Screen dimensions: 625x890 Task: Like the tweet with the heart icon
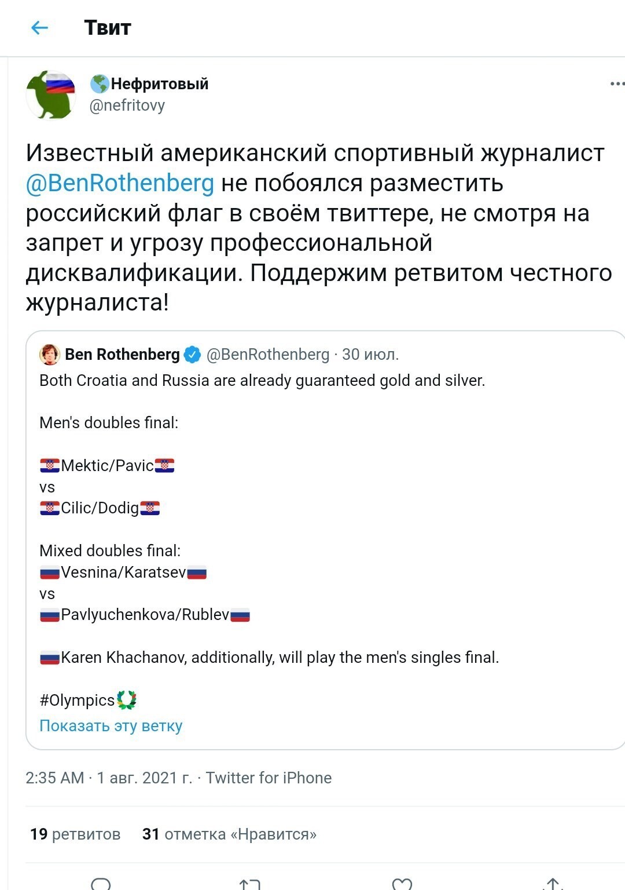coord(402,884)
